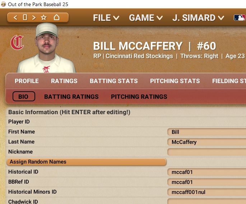Switch to the RATINGS tab
The height and width of the screenshot is (204, 246).
[64, 81]
